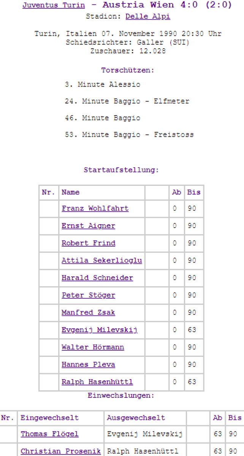Click the Delle Alpi stadium link
This screenshot has height=456, width=244.
pos(147,16)
